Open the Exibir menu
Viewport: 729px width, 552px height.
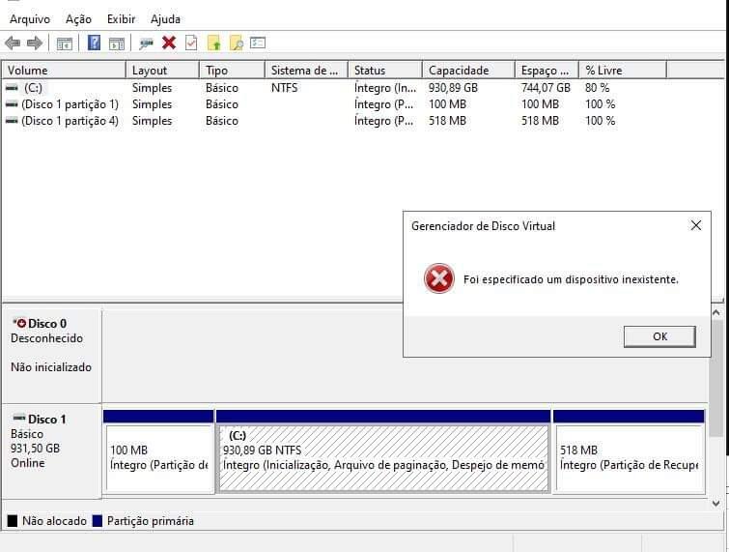121,19
